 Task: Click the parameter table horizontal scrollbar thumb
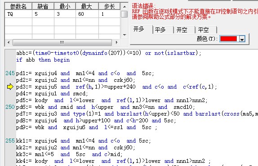tap(62, 42)
